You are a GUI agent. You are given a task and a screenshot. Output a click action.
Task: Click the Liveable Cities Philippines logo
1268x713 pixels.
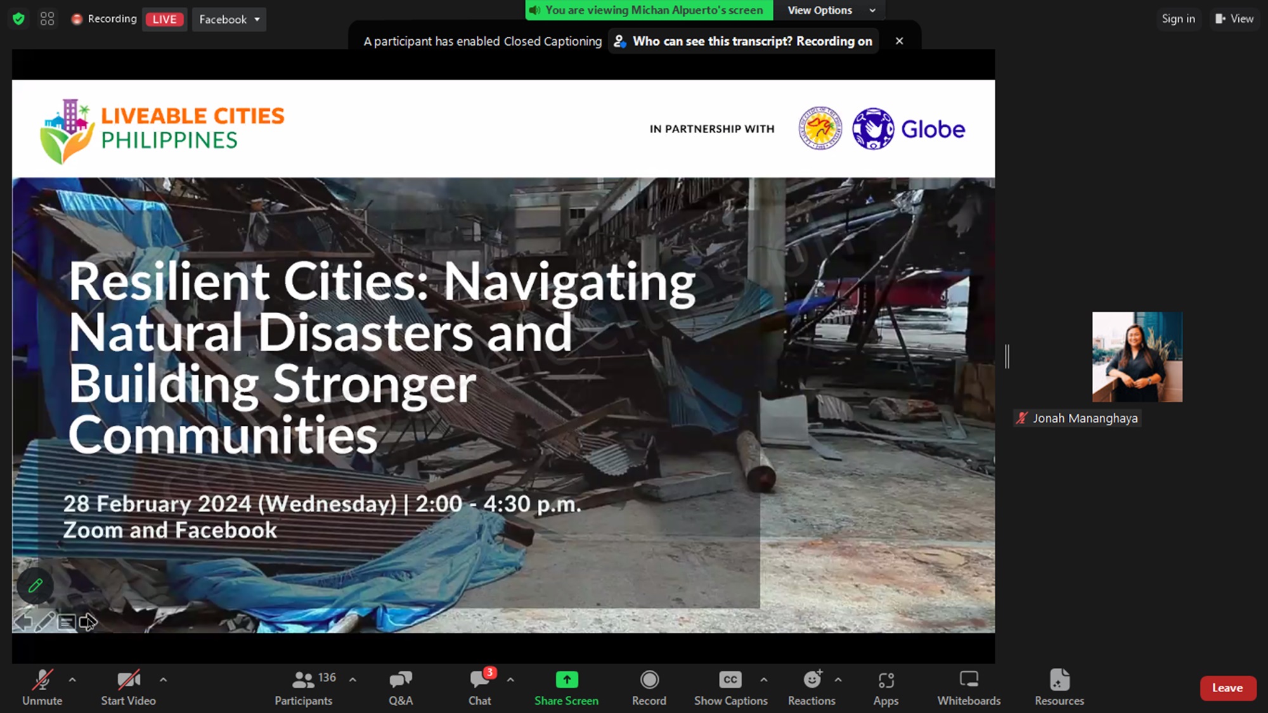click(162, 131)
